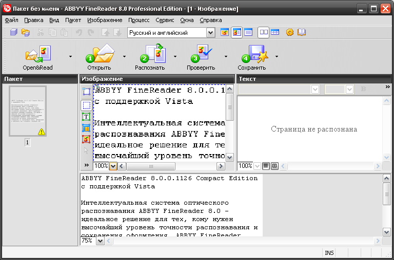Click the Проверить step 3 button
The image size is (394, 260).
[201, 57]
